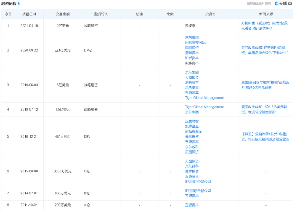Open 清新资本 in the 2020-09-22 row

pos(192,53)
